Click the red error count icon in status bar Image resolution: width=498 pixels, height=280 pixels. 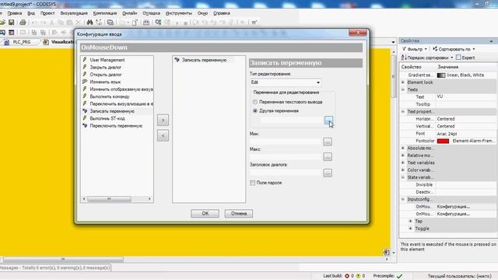347,276
